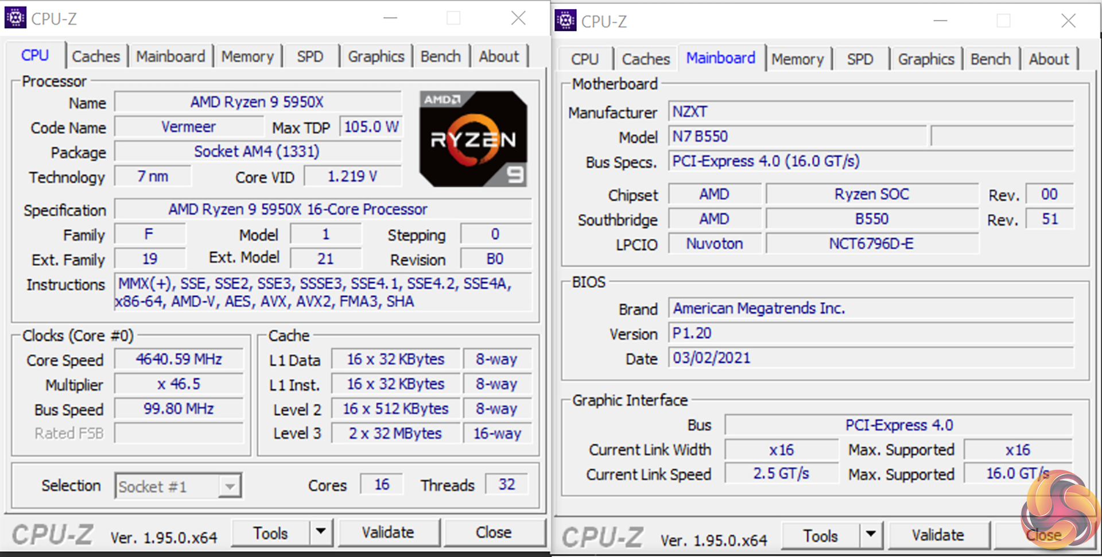Open the Caches tab in the left window

[x=96, y=56]
